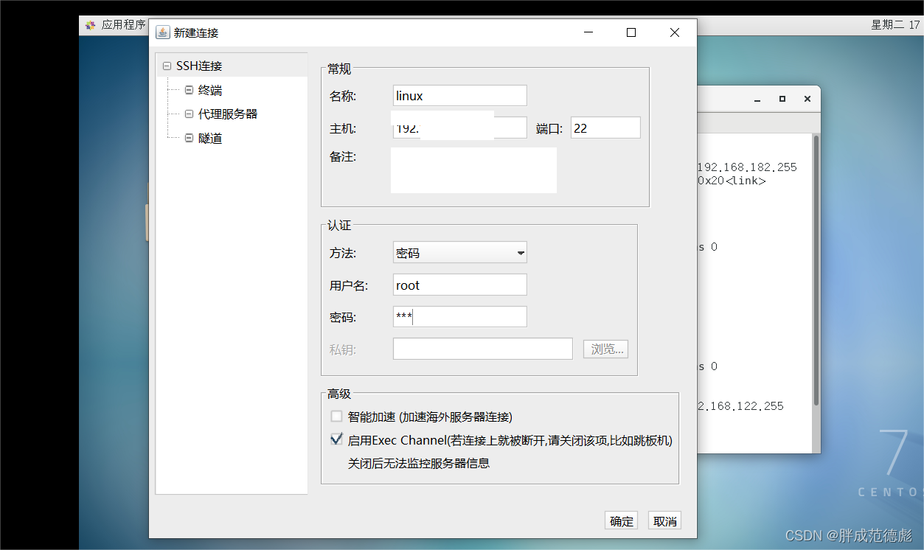Minimize the 新建连接 dialog
924x550 pixels.
point(588,32)
